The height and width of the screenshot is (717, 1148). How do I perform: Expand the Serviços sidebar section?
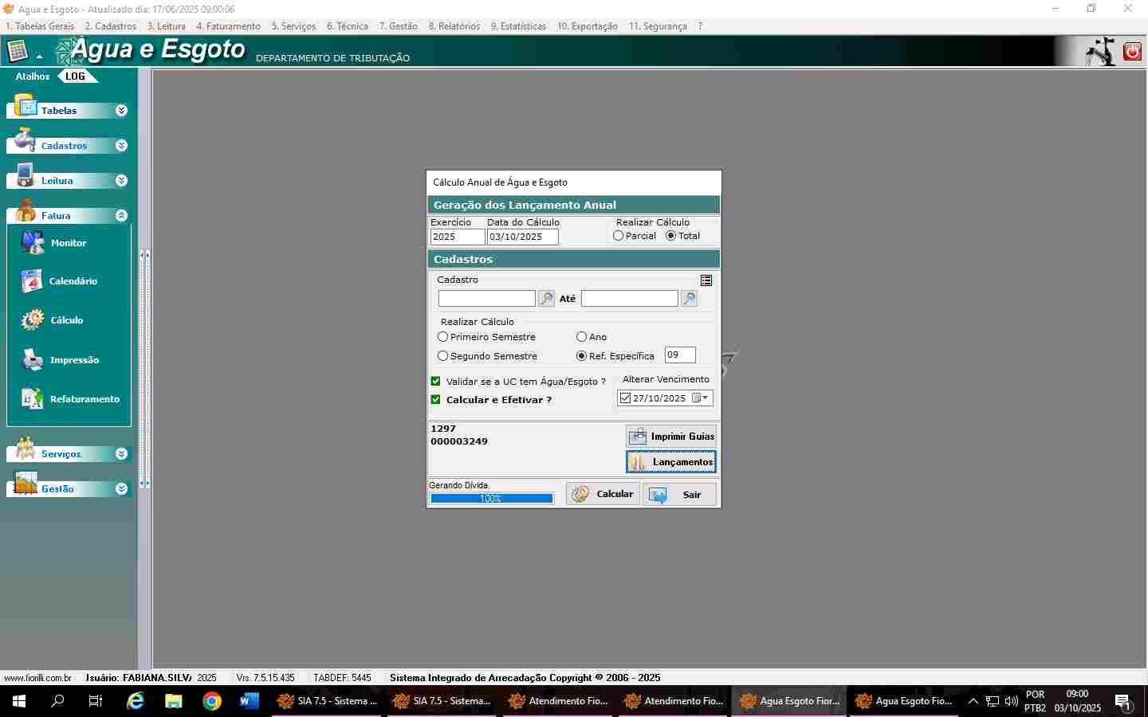121,454
